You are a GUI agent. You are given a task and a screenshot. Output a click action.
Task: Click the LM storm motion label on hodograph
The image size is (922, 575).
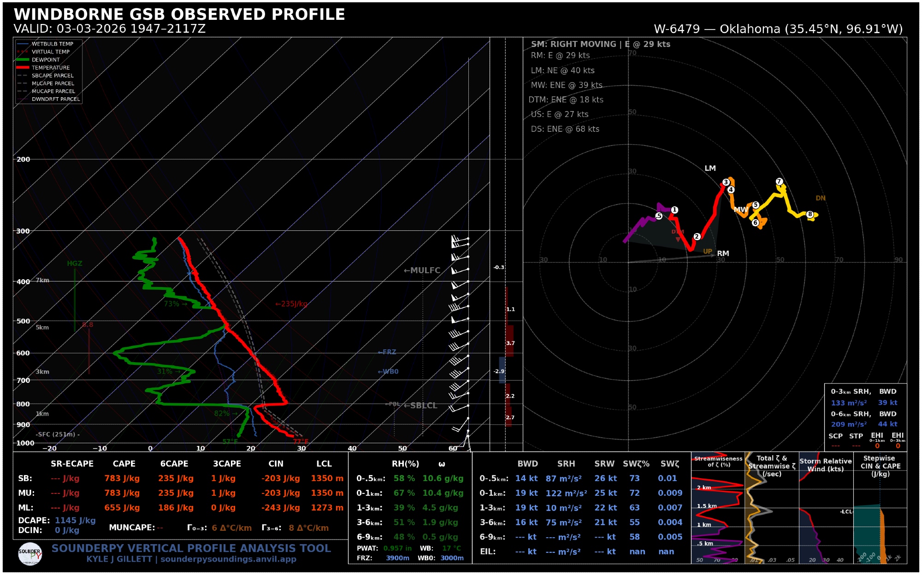pos(710,168)
